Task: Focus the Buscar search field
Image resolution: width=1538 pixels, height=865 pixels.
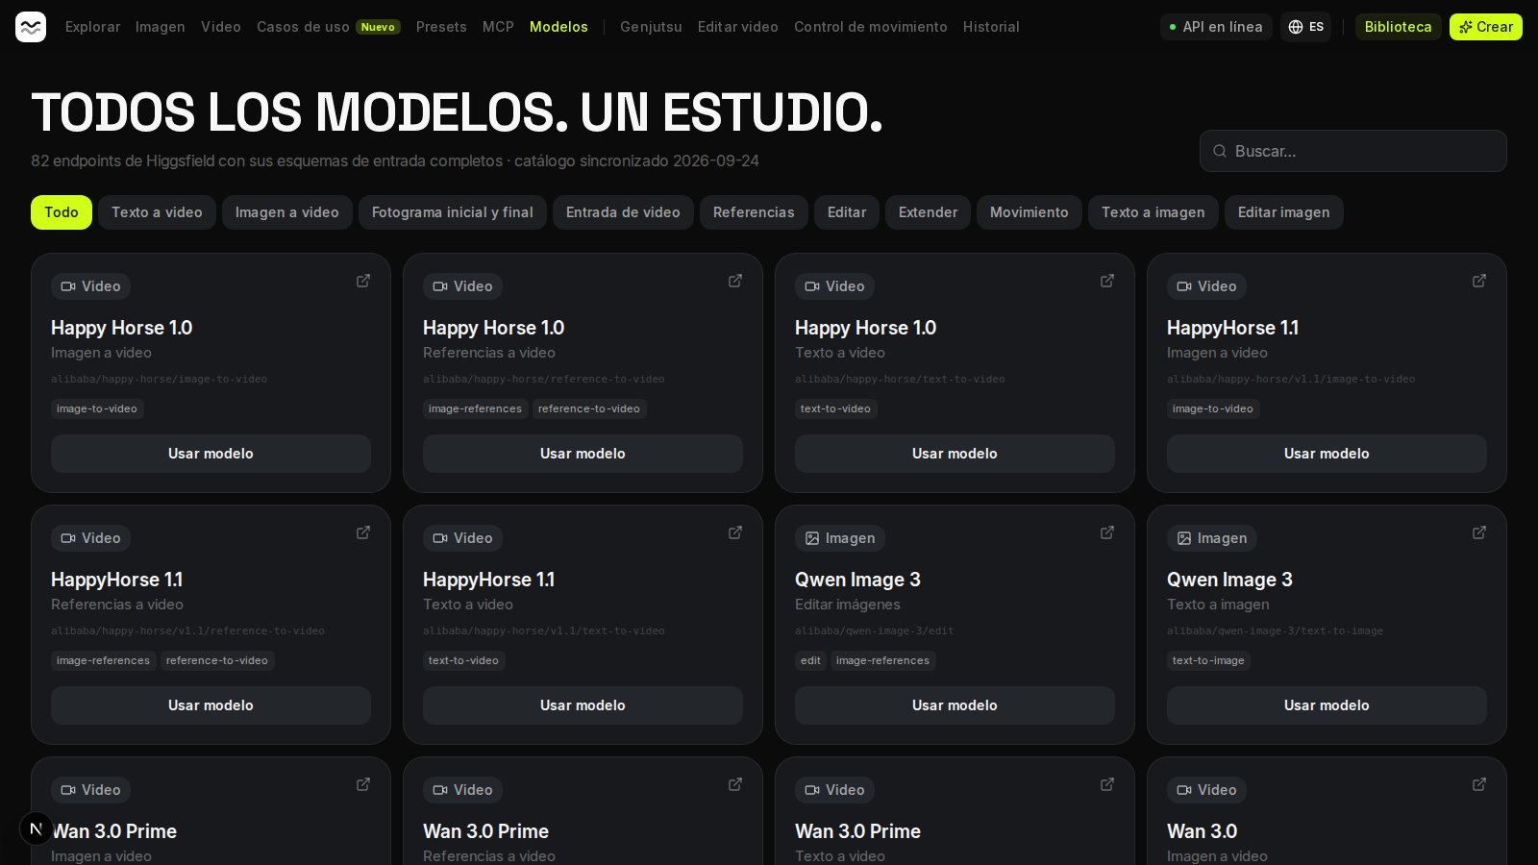Action: click(1353, 151)
